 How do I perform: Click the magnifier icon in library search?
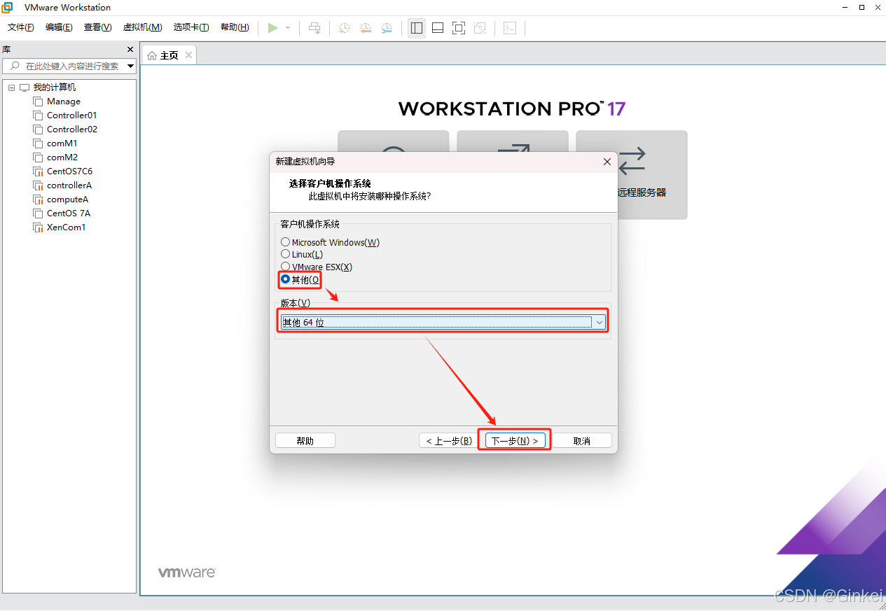15,66
